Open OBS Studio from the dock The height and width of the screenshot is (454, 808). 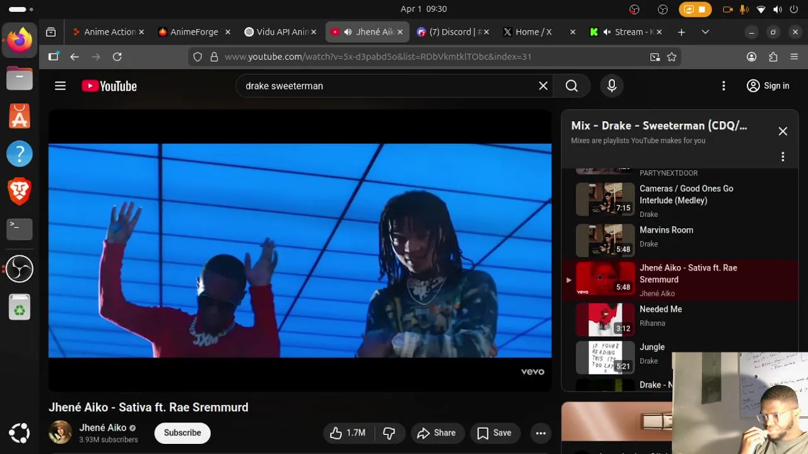tap(20, 269)
